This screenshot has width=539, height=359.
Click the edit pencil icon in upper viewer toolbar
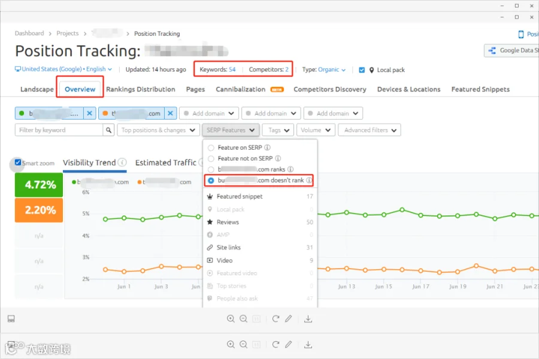289,319
